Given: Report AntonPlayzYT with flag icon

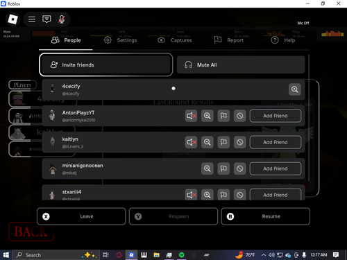Looking at the screenshot, I should click(223, 116).
